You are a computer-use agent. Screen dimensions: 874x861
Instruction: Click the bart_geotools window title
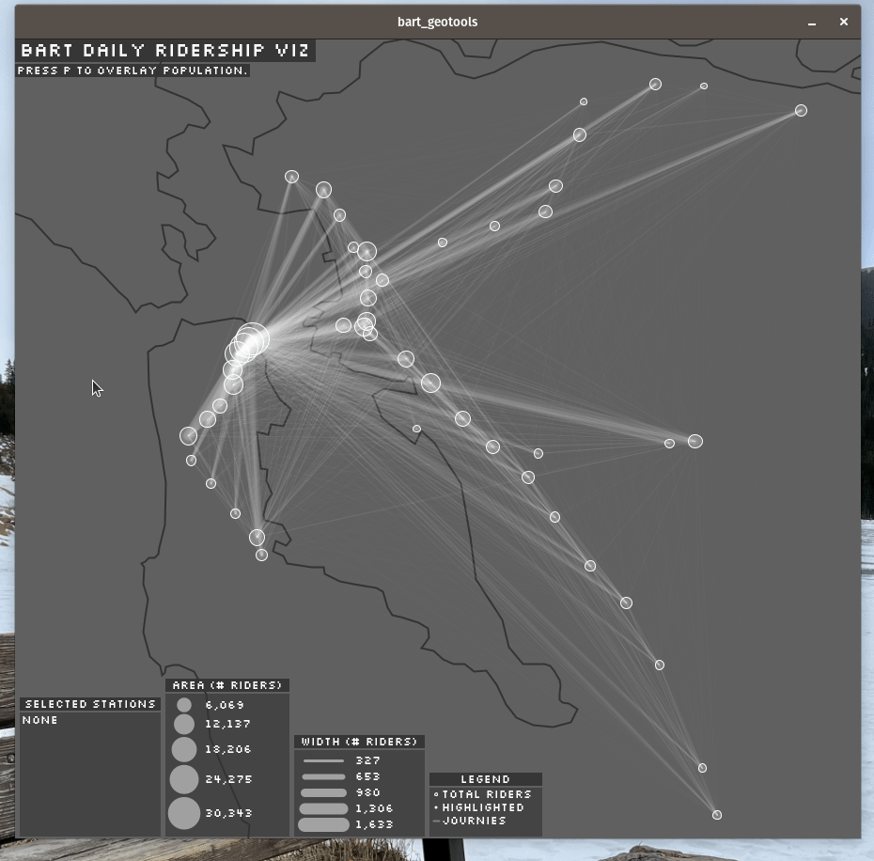tap(438, 22)
